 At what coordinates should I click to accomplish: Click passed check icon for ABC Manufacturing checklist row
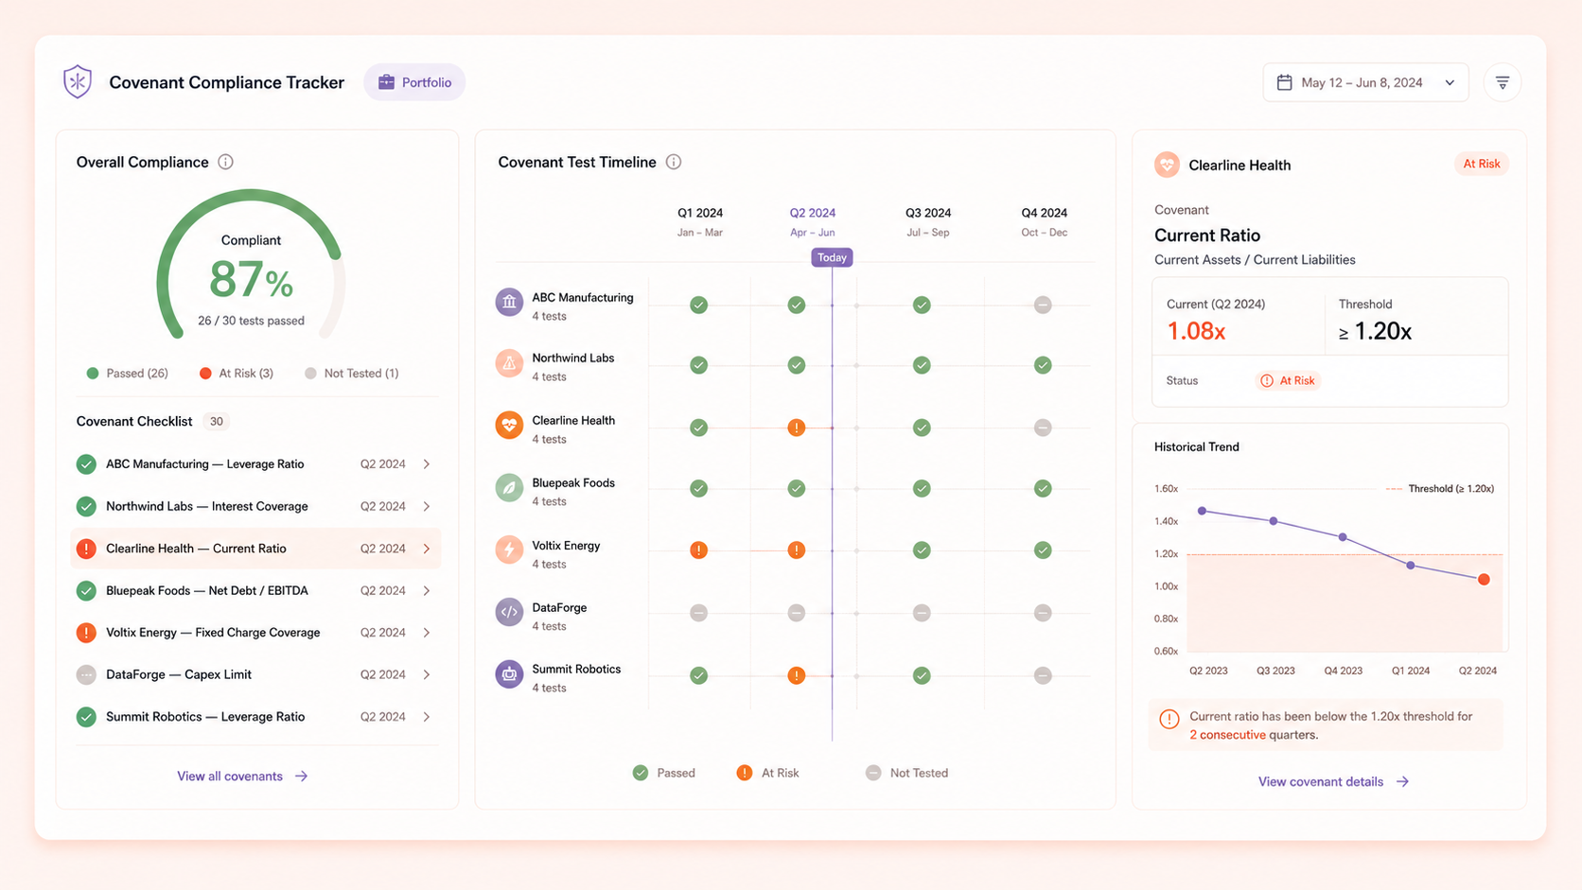tap(86, 464)
